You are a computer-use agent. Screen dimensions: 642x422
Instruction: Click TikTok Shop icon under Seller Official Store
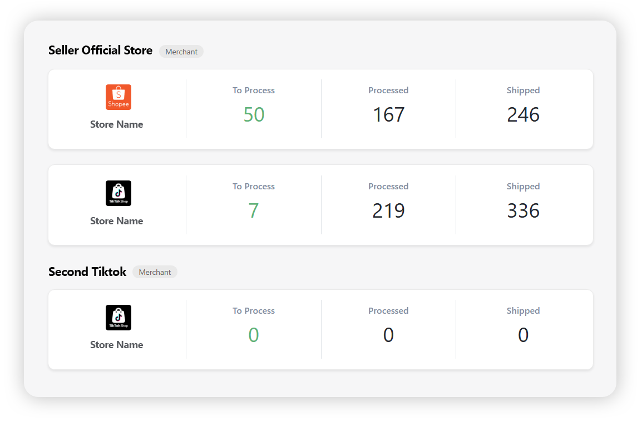tap(118, 193)
